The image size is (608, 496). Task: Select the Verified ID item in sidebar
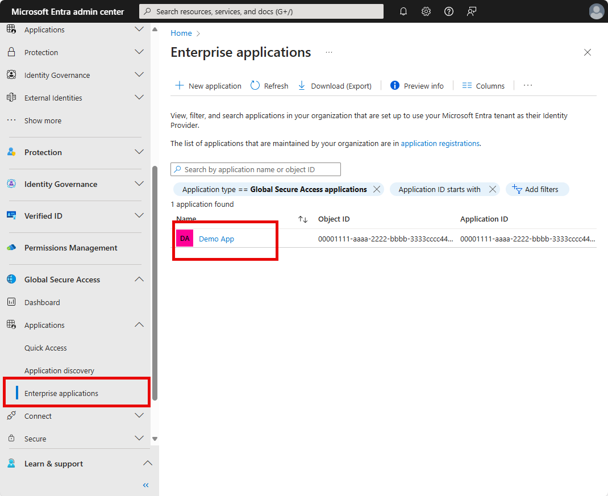[x=43, y=216]
